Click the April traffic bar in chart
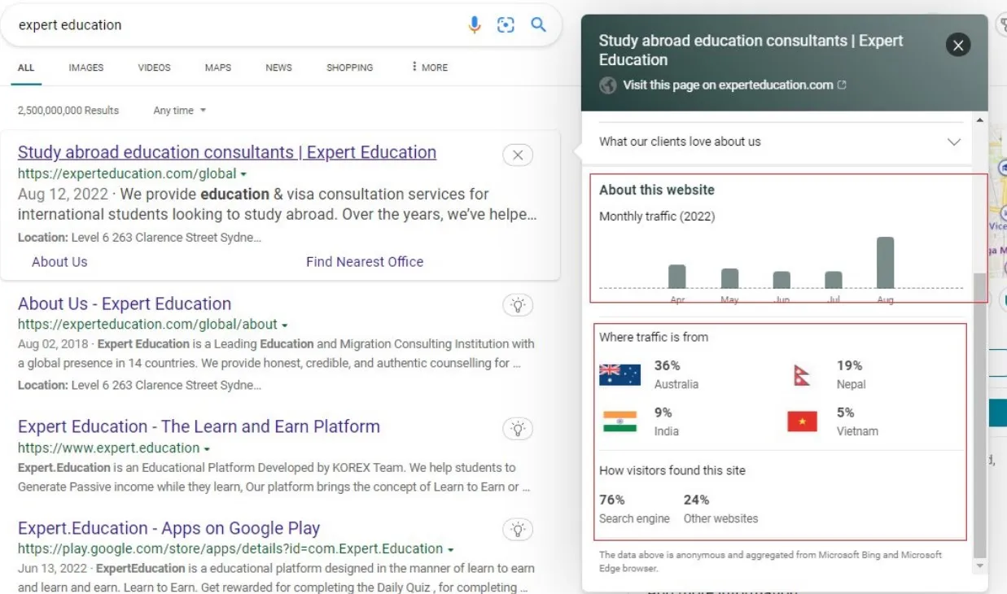This screenshot has height=594, width=1007. point(677,277)
